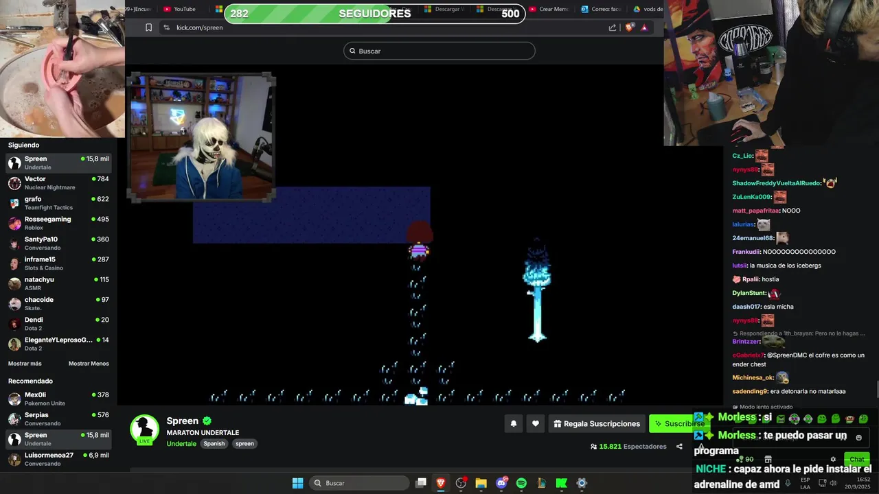Open Mex0li's Pokemon Unite channel
This screenshot has height=494, width=879.
(x=58, y=399)
